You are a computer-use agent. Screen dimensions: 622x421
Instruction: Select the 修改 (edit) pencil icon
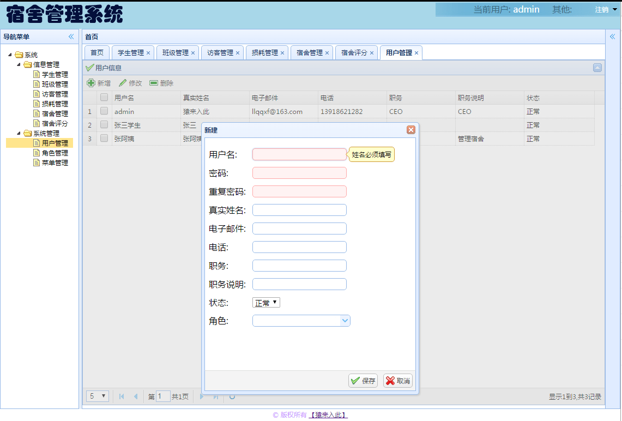point(122,82)
